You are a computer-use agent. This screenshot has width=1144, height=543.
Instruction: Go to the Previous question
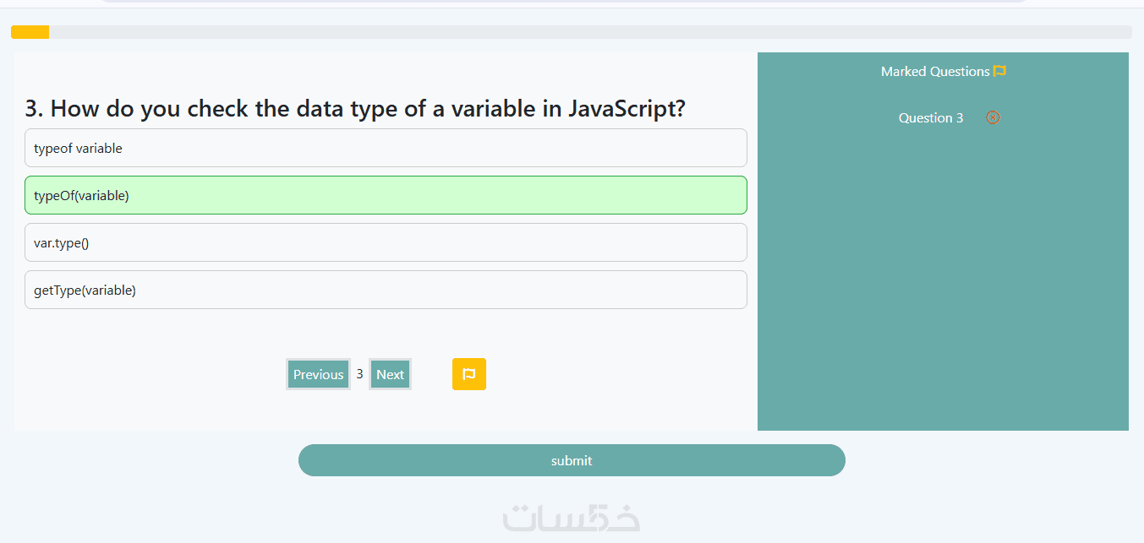click(x=318, y=374)
